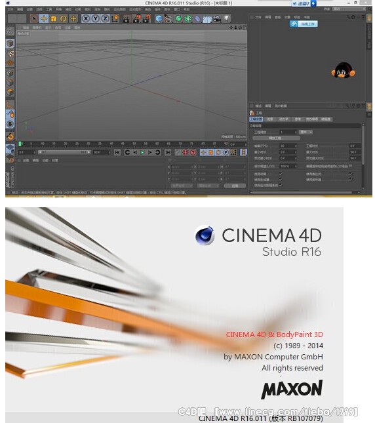The image size is (375, 423).
Task: Toggle the Y axis lock
Action: click(96, 18)
